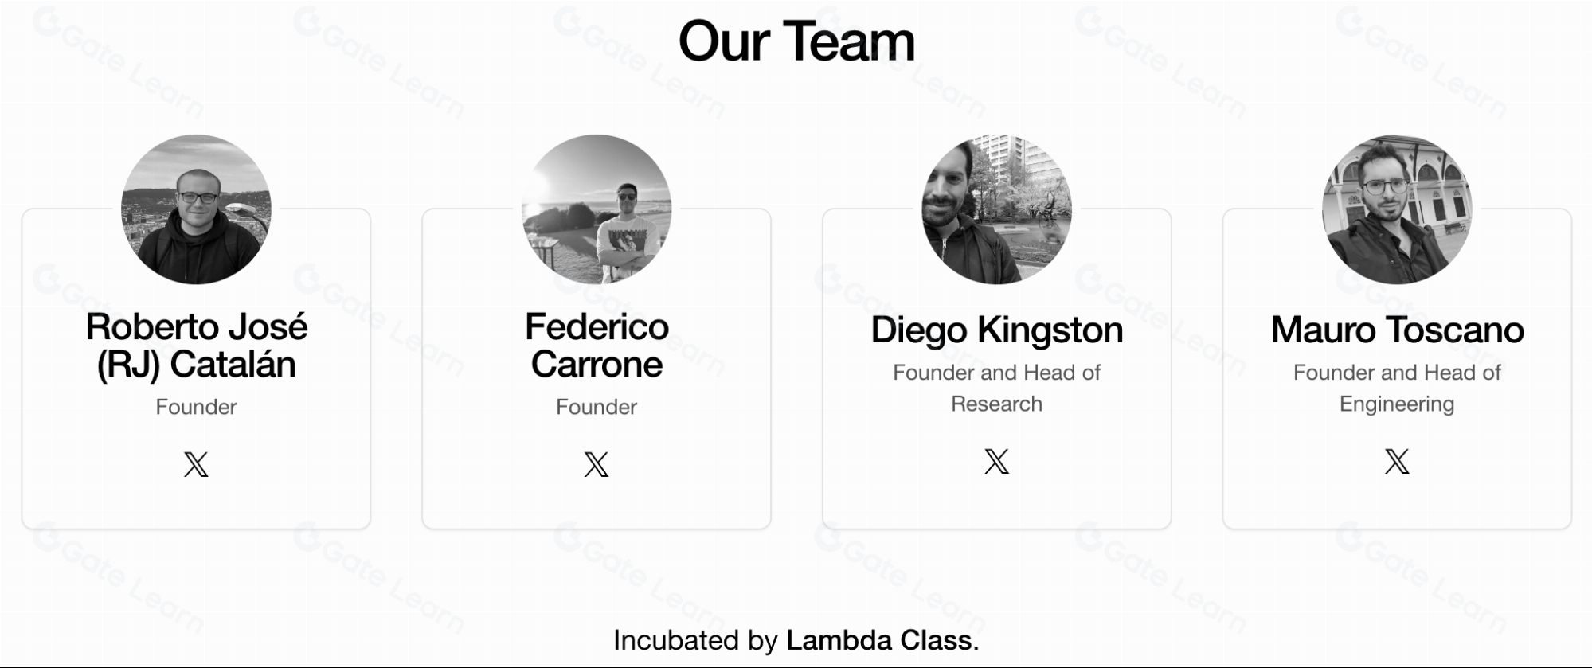
Task: Click the Federico Carrone name heading
Action: [597, 346]
